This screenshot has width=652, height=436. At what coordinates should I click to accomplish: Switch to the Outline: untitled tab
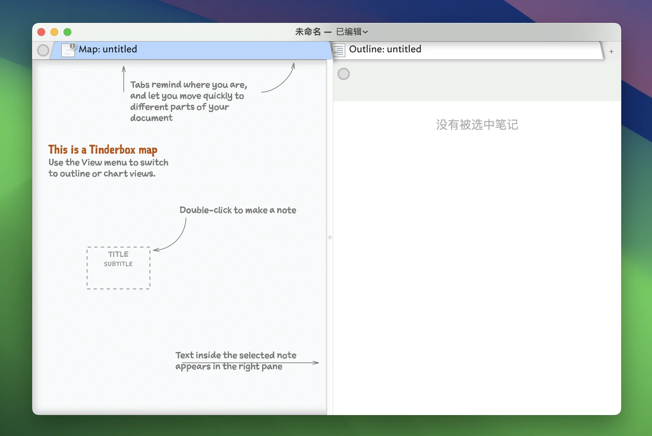pos(467,50)
